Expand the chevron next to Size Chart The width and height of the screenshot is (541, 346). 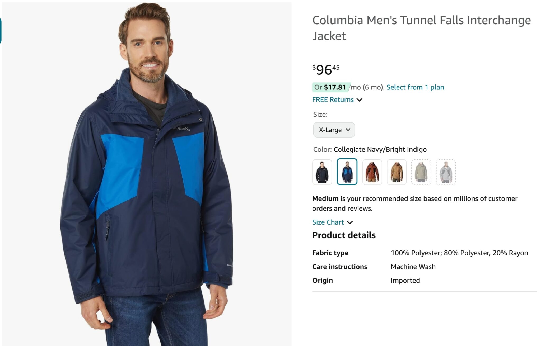(350, 222)
